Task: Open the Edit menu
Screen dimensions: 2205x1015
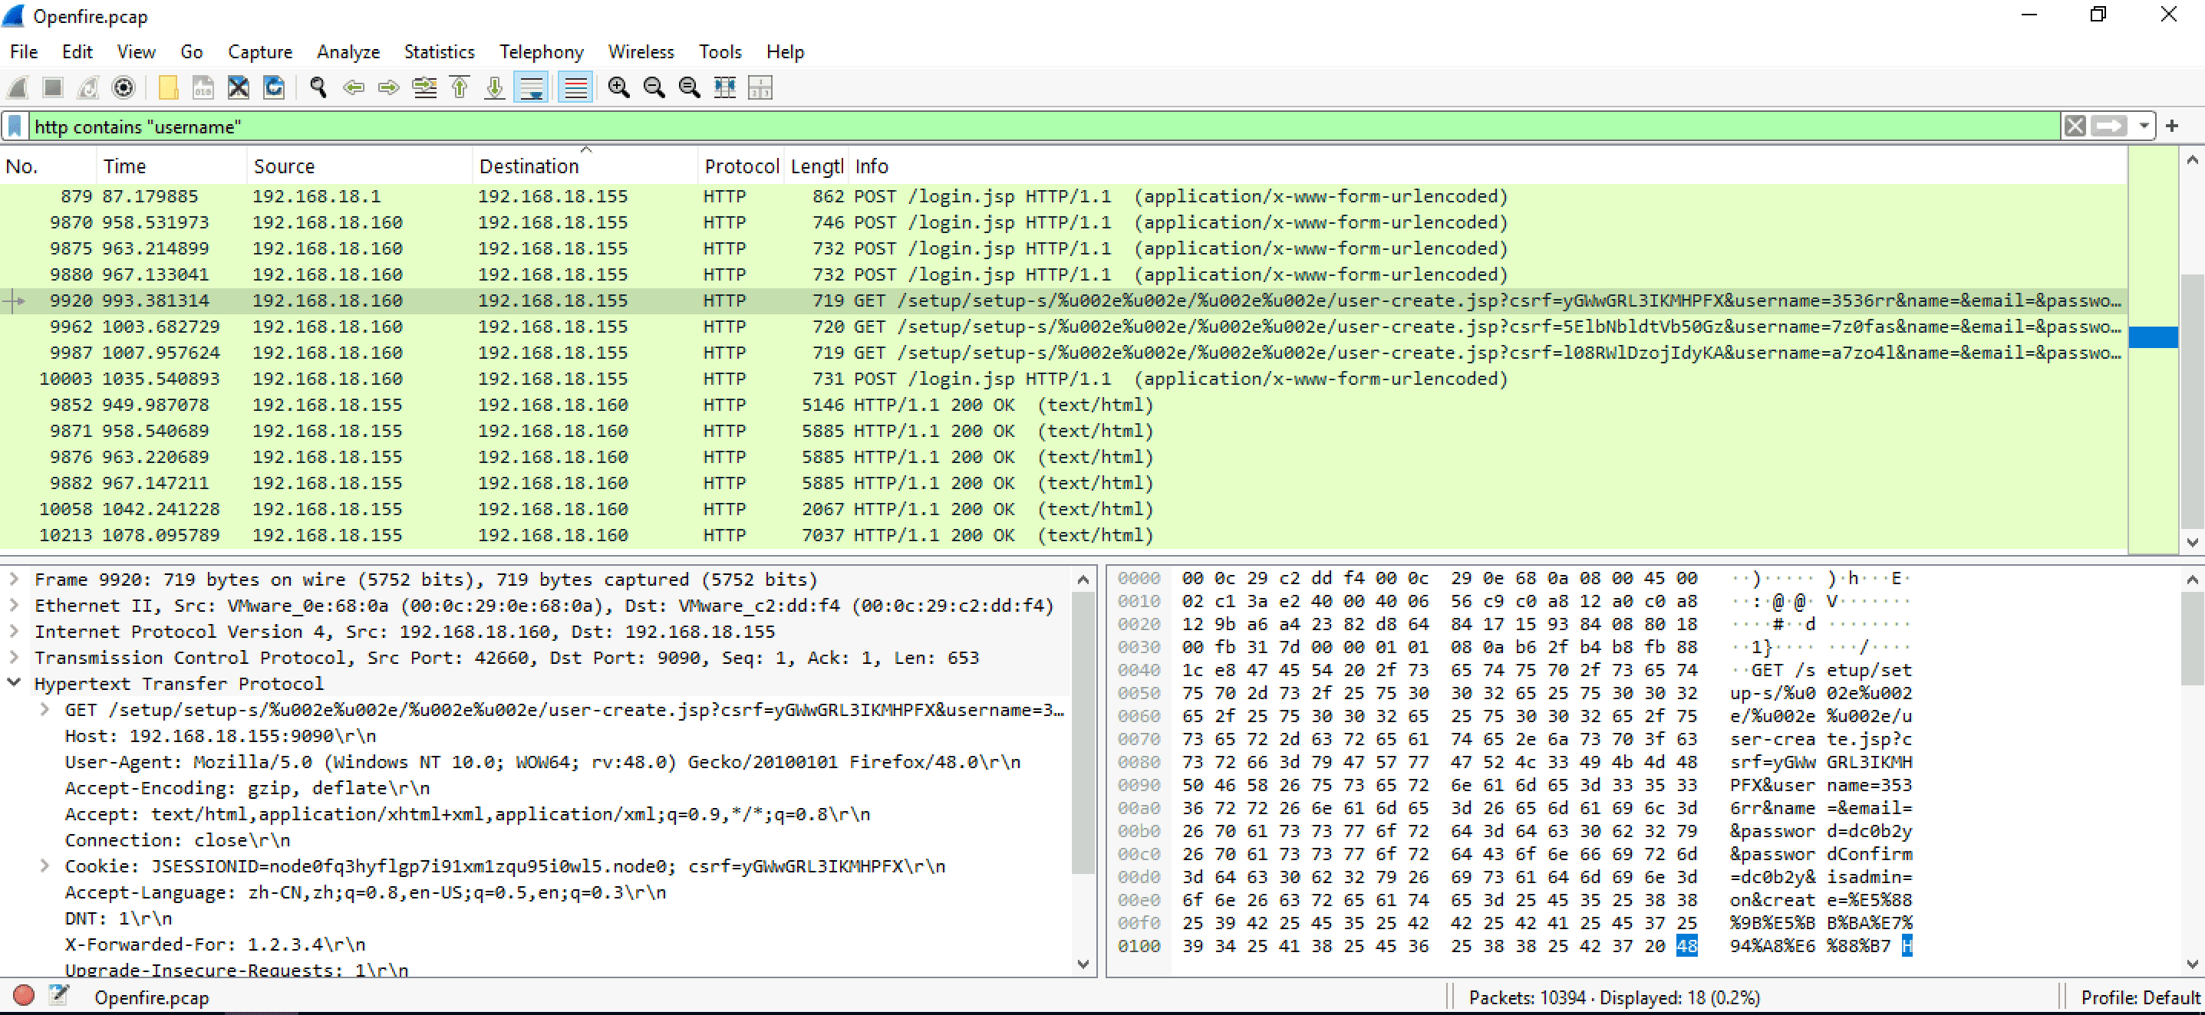Action: [77, 52]
